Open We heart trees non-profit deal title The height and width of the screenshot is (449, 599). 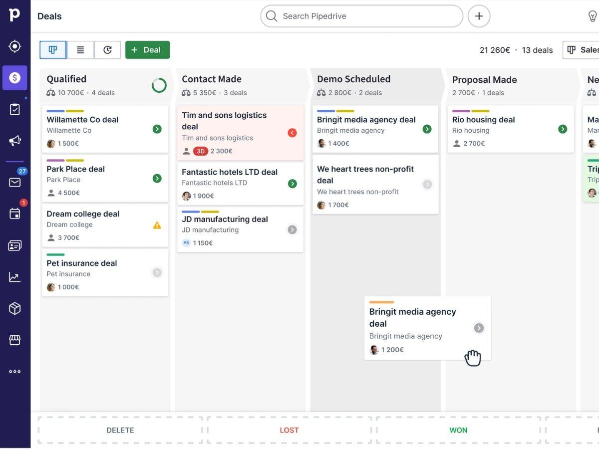[365, 175]
